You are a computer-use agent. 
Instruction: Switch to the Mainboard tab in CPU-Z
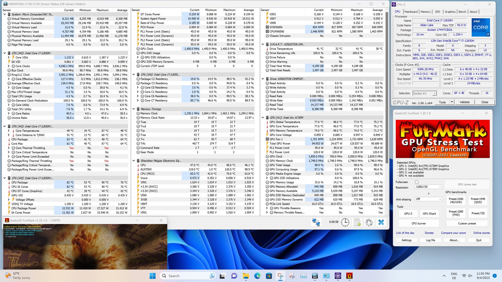411,12
